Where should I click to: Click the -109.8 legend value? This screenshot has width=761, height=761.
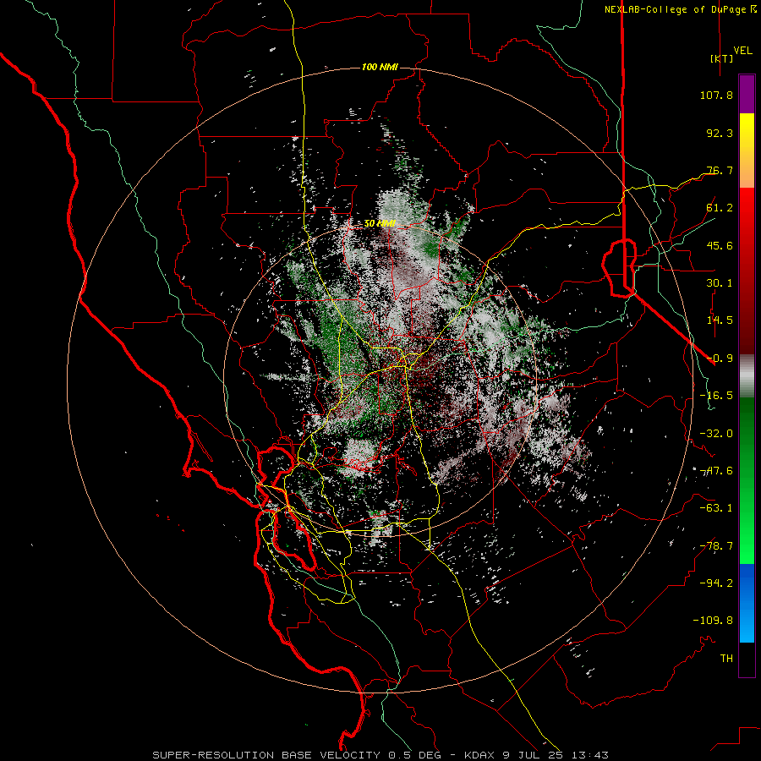pos(713,621)
